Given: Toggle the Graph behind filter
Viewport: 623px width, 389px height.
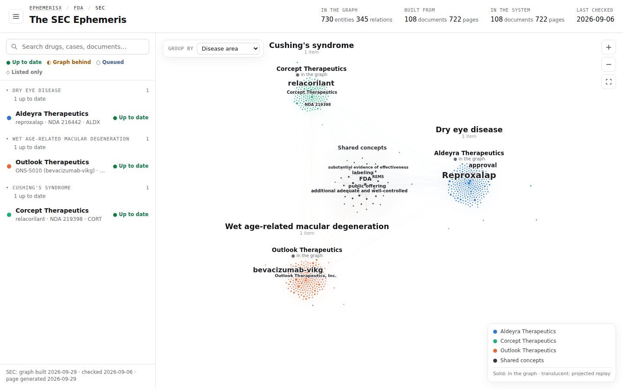Looking at the screenshot, I should pyautogui.click(x=69, y=62).
